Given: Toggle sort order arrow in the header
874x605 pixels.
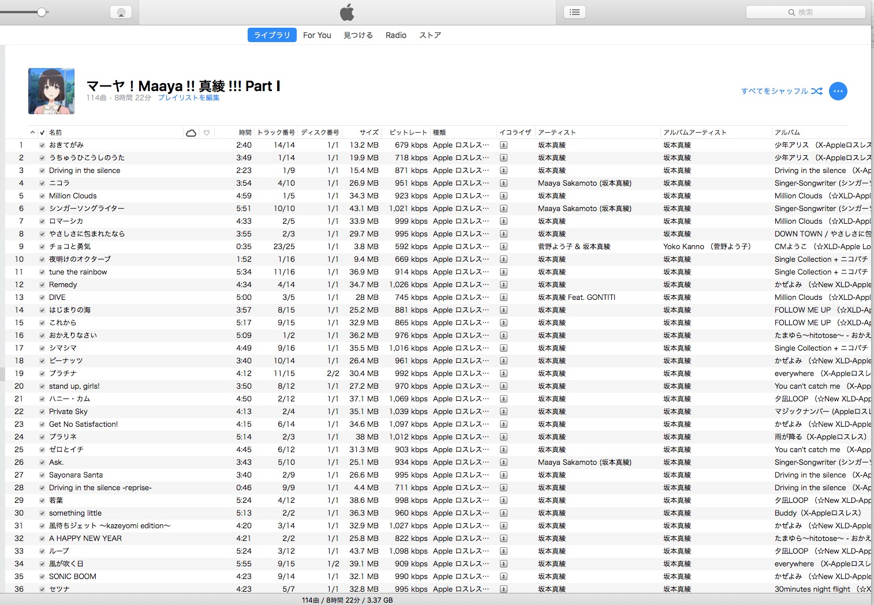Looking at the screenshot, I should (x=32, y=133).
